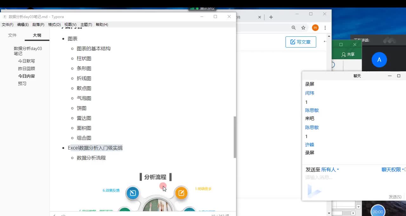Open the 帮助(H) menu
The width and height of the screenshot is (406, 216).
coord(102,25)
